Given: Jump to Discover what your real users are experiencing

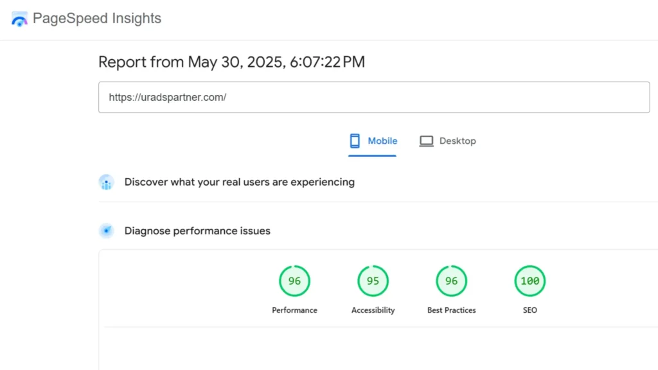Looking at the screenshot, I should click(x=240, y=182).
